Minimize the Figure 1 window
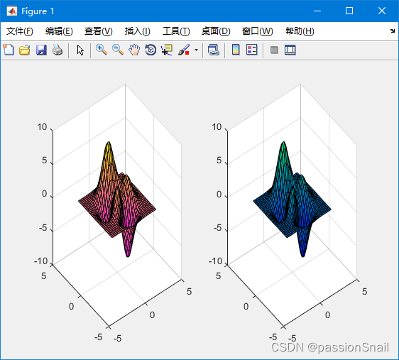This screenshot has width=399, height=360. (317, 11)
